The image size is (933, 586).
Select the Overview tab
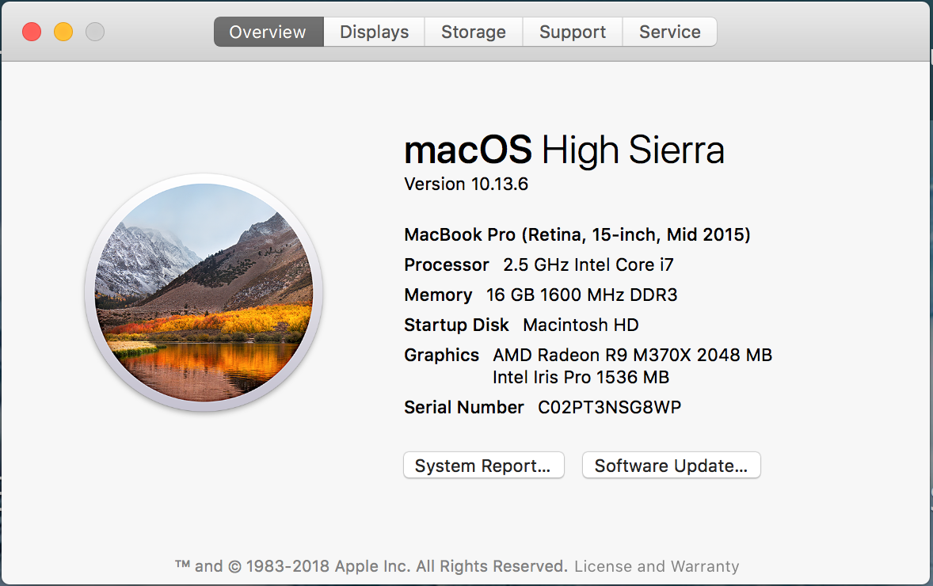(x=268, y=32)
